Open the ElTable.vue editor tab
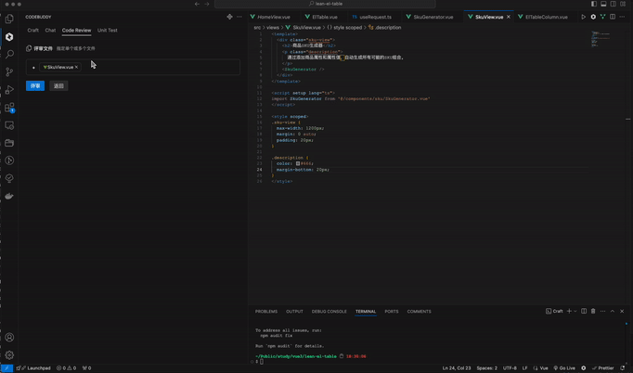 click(325, 17)
